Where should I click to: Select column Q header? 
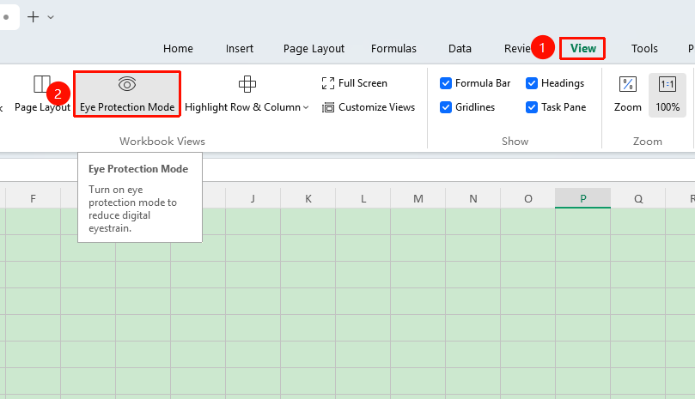(637, 198)
